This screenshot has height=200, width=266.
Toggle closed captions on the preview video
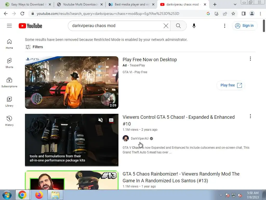pos(111,120)
